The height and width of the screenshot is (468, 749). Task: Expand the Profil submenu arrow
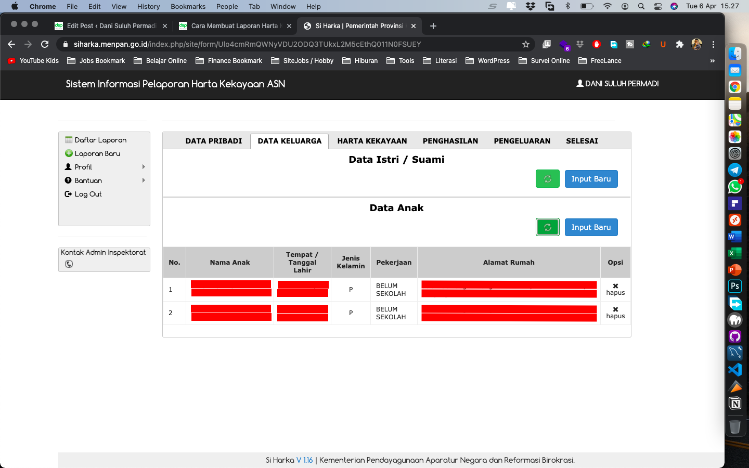pos(144,167)
